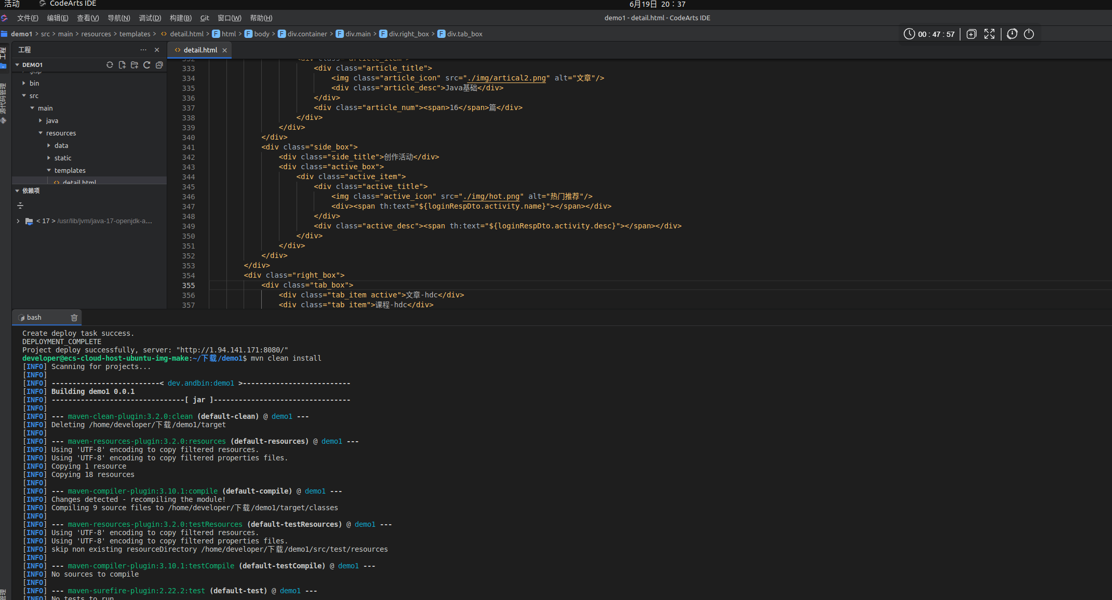Expand the java folder in tree
The height and width of the screenshot is (600, 1112).
click(41, 120)
